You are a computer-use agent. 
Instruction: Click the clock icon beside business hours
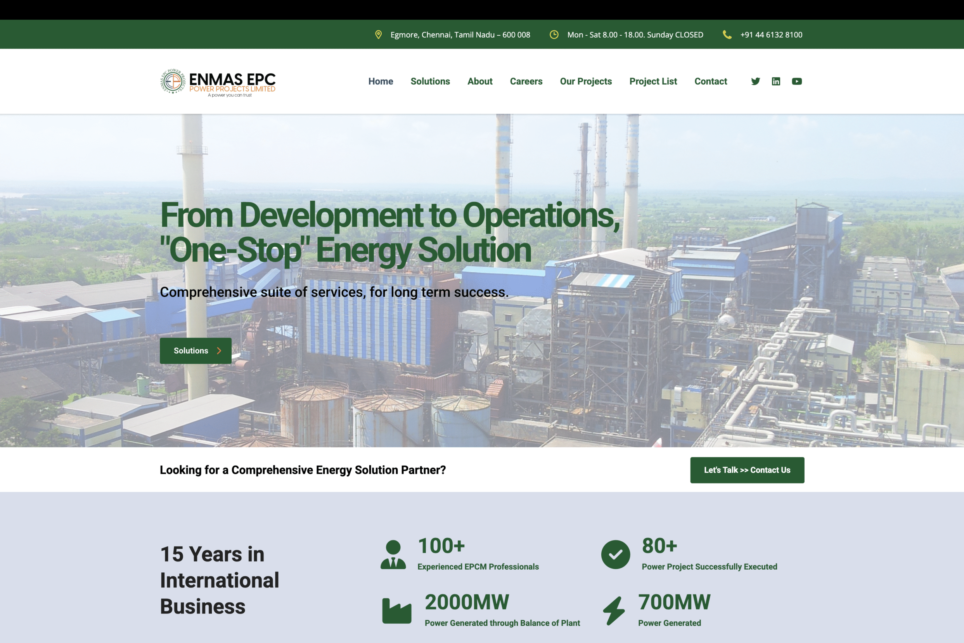click(554, 35)
